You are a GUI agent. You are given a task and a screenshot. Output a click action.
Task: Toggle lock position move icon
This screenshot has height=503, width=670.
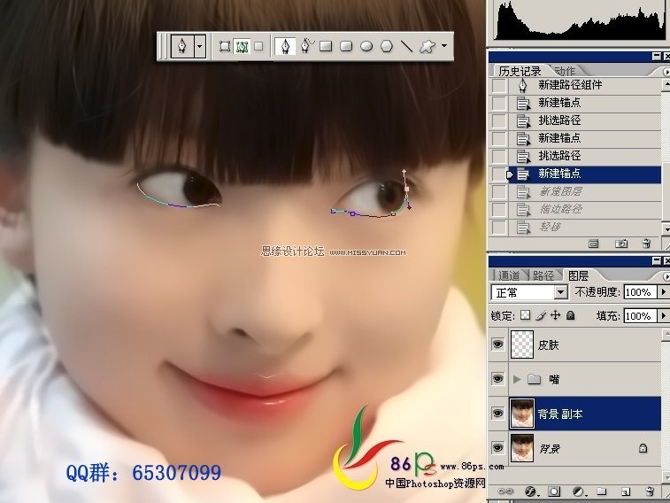pyautogui.click(x=555, y=315)
